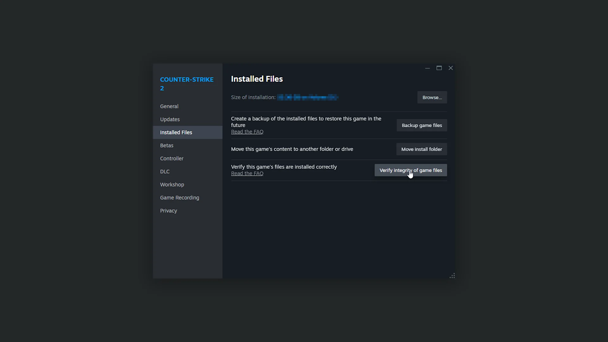The width and height of the screenshot is (608, 342).
Task: Open Read the FAQ under backup section
Action: coord(247,131)
